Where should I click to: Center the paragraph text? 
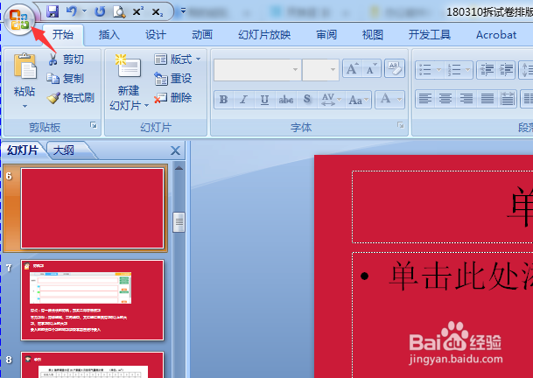pos(445,99)
